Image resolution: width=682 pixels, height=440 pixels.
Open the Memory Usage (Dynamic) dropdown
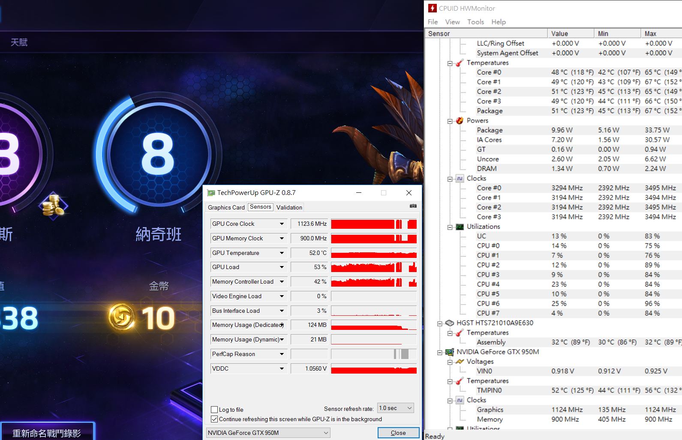[x=282, y=339]
